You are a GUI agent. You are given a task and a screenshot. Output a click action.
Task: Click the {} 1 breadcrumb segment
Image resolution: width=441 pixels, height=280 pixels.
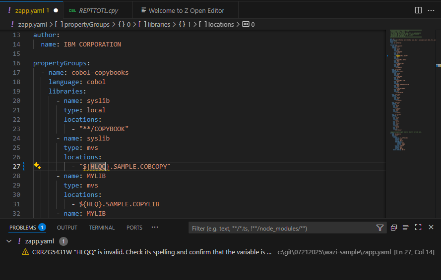pyautogui.click(x=185, y=24)
